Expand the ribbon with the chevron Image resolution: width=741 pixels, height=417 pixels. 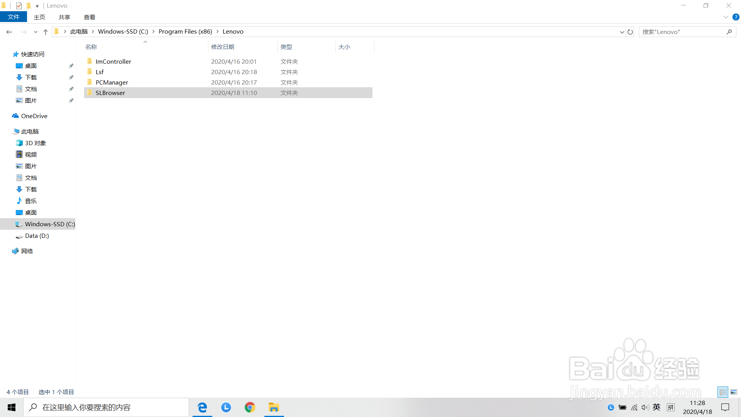tap(726, 17)
